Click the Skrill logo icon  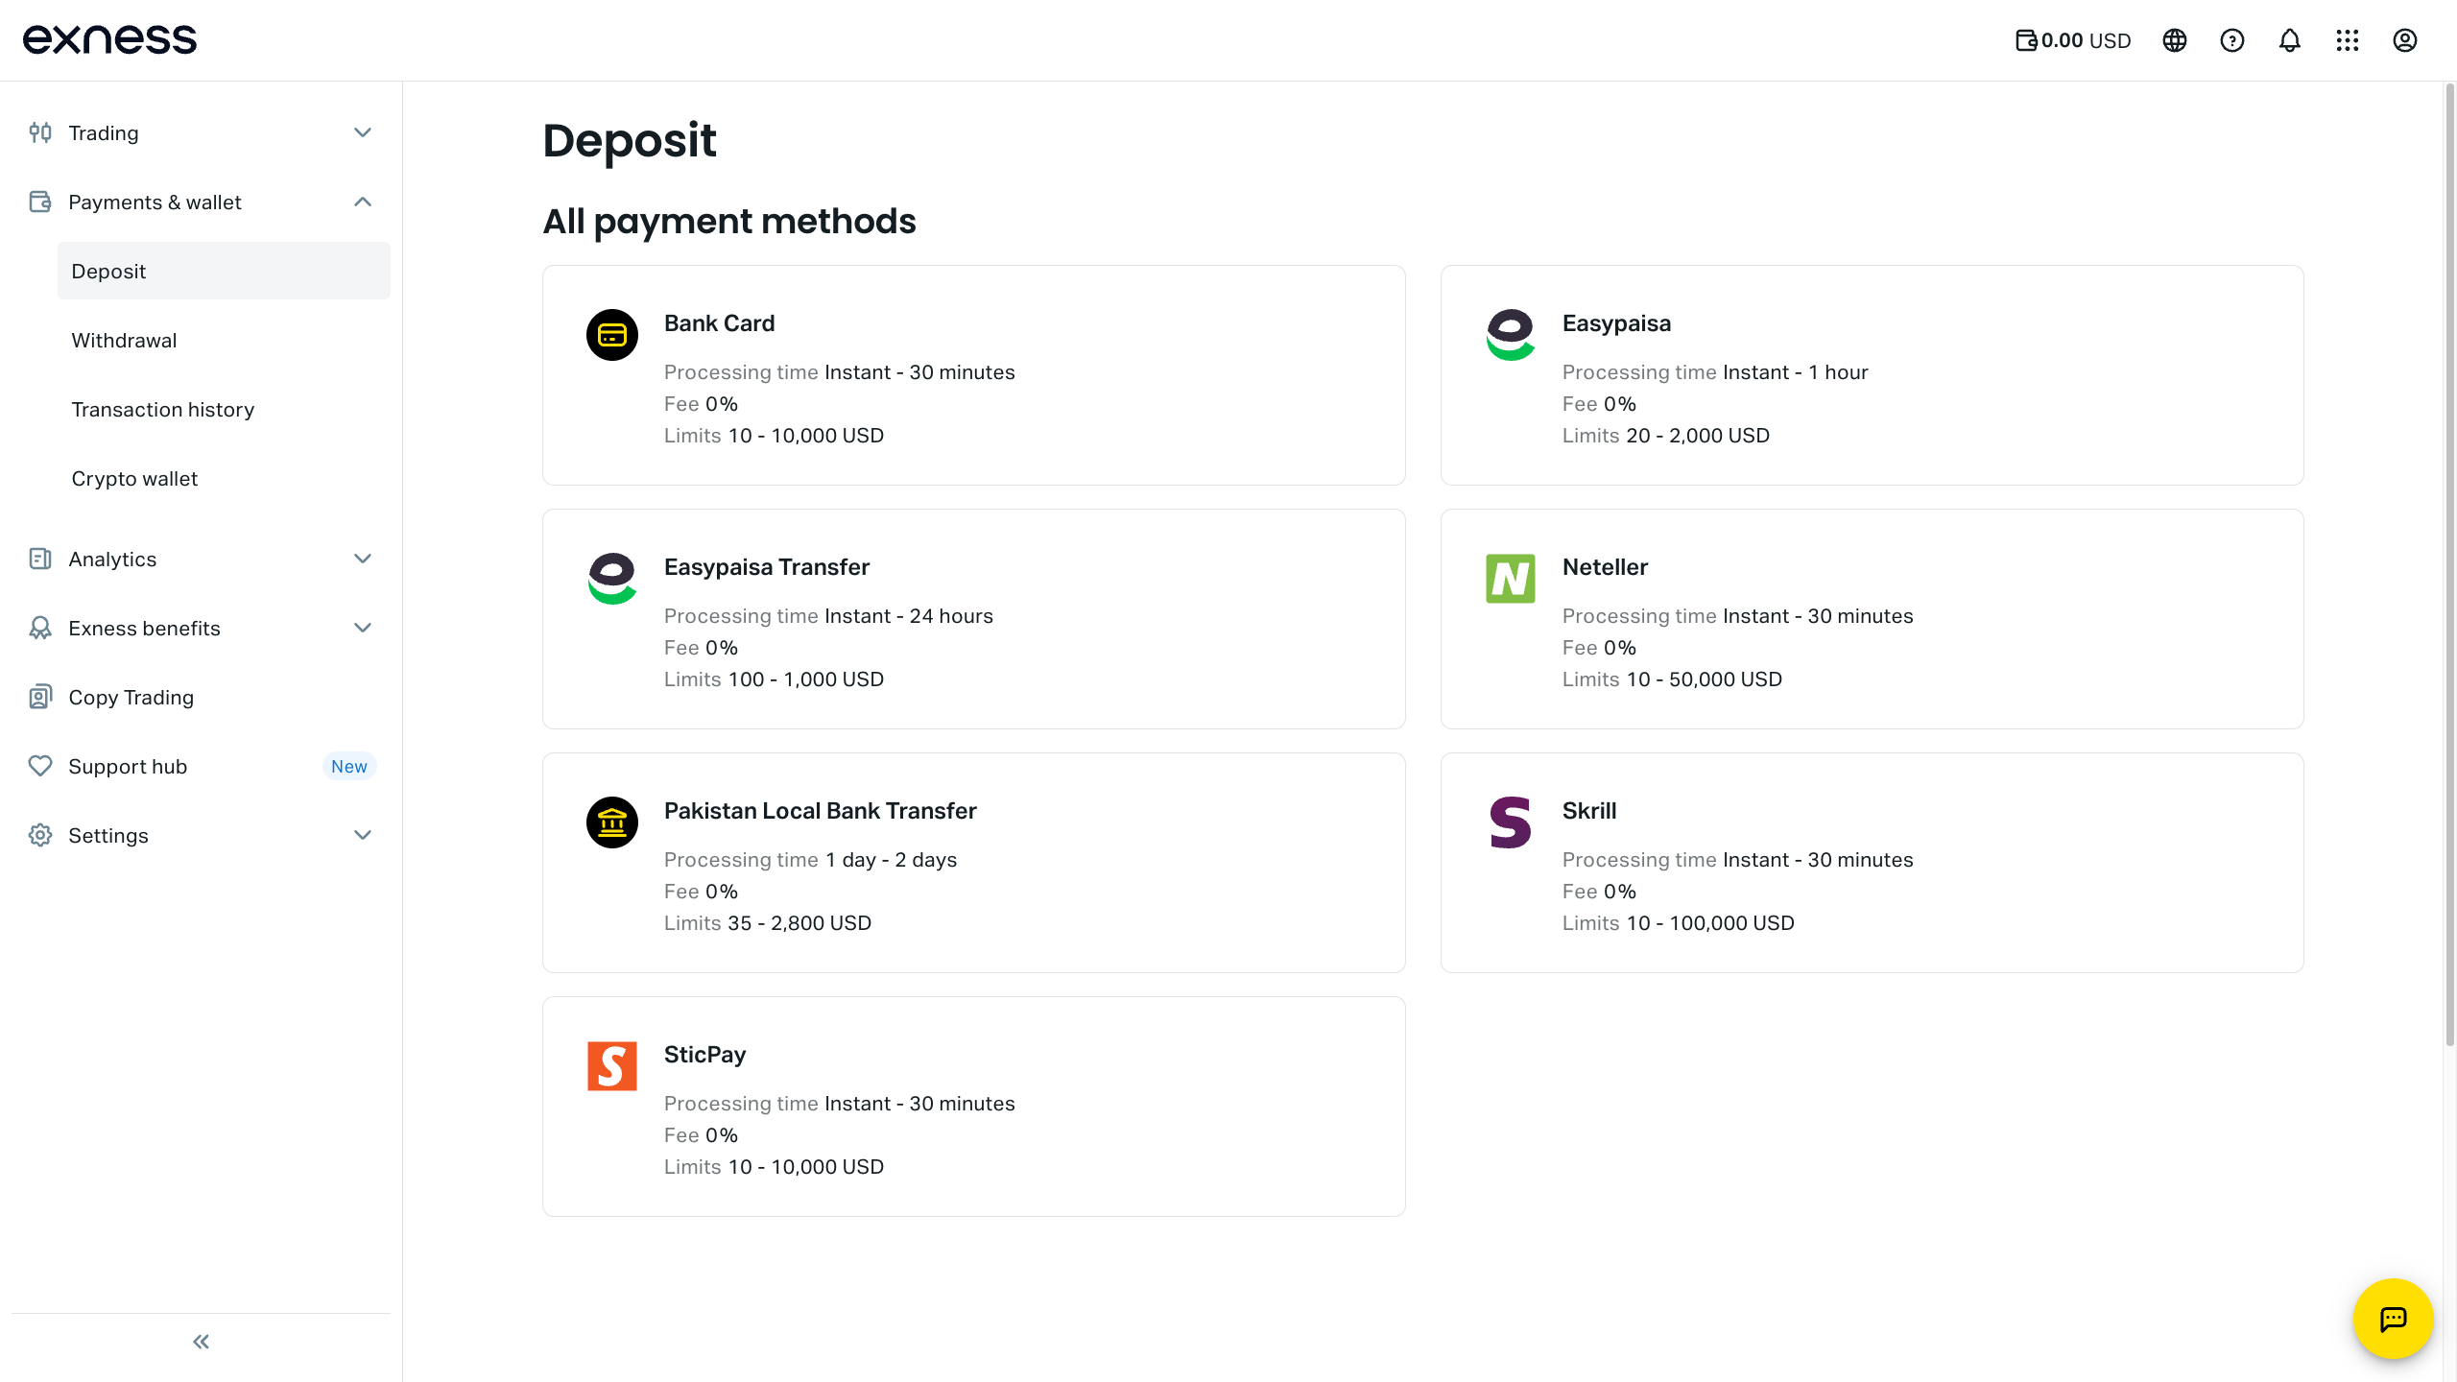click(1511, 822)
